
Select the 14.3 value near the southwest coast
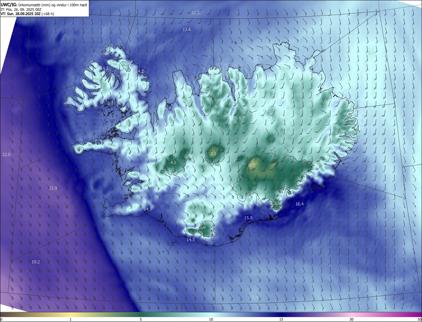click(148, 209)
